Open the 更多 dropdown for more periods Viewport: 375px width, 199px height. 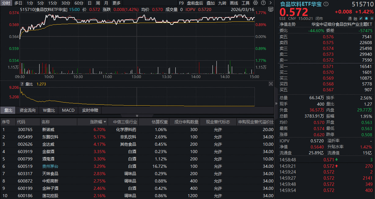pyautogui.click(x=116, y=3)
